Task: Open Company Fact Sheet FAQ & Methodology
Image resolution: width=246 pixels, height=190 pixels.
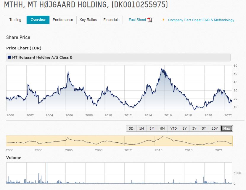Action: (x=201, y=20)
